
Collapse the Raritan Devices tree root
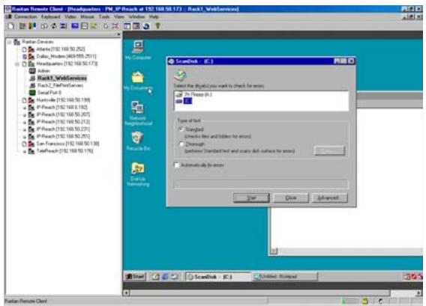[x=10, y=42]
